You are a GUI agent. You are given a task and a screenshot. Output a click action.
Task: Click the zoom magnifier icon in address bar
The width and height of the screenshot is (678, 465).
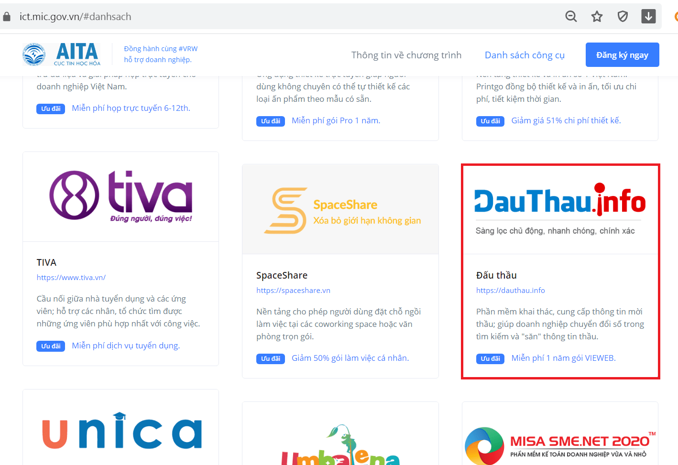point(571,17)
